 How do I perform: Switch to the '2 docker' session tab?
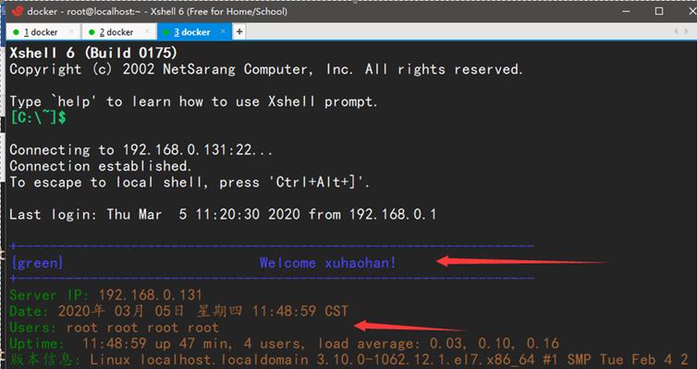point(118,32)
